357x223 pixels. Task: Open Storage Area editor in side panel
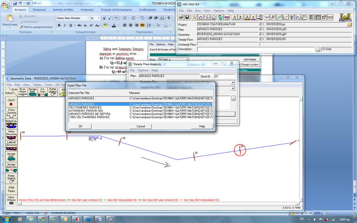11,156
